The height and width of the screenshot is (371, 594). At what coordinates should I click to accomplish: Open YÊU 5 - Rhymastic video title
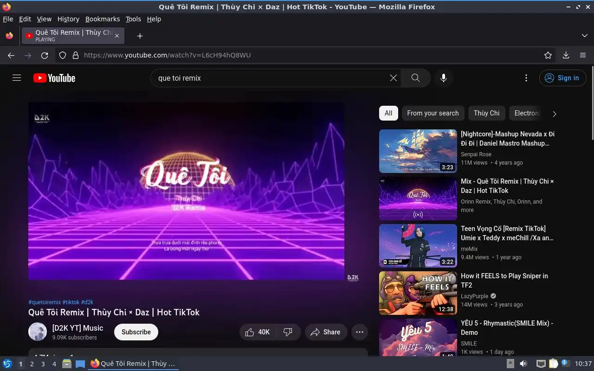(507, 328)
